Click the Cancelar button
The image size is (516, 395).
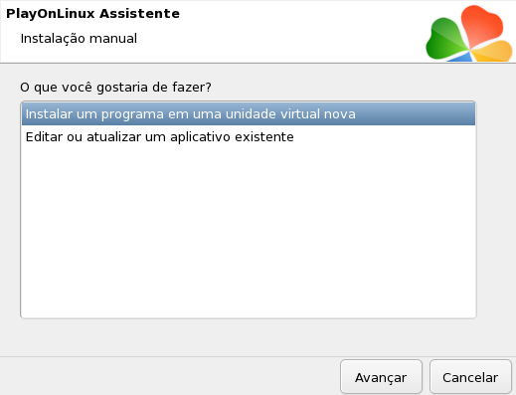pyautogui.click(x=470, y=377)
